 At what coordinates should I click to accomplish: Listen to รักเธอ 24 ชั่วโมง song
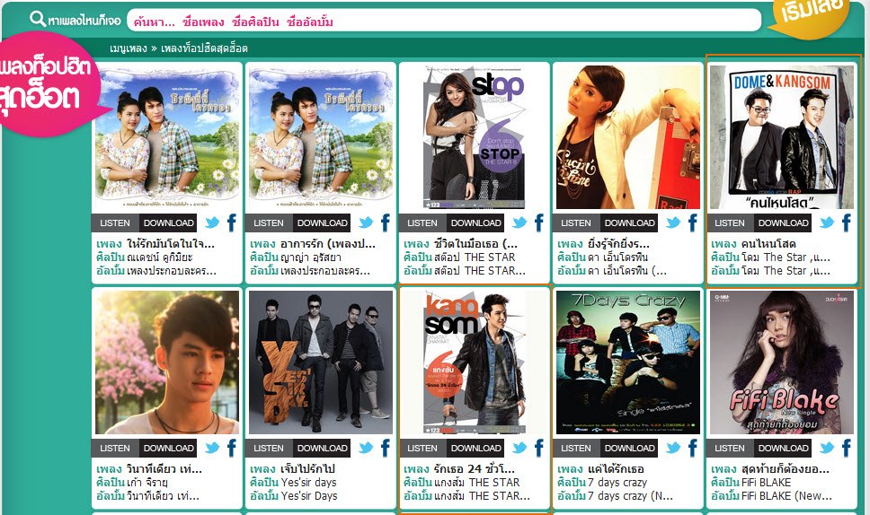click(422, 449)
